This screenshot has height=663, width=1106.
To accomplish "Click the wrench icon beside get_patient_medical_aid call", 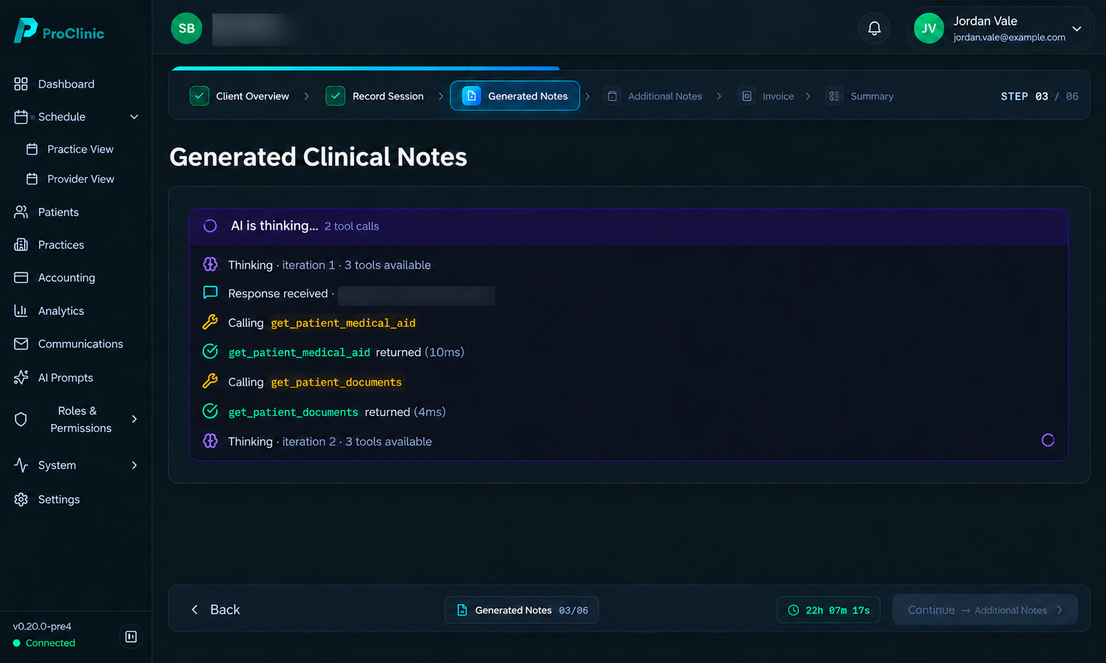I will [210, 322].
